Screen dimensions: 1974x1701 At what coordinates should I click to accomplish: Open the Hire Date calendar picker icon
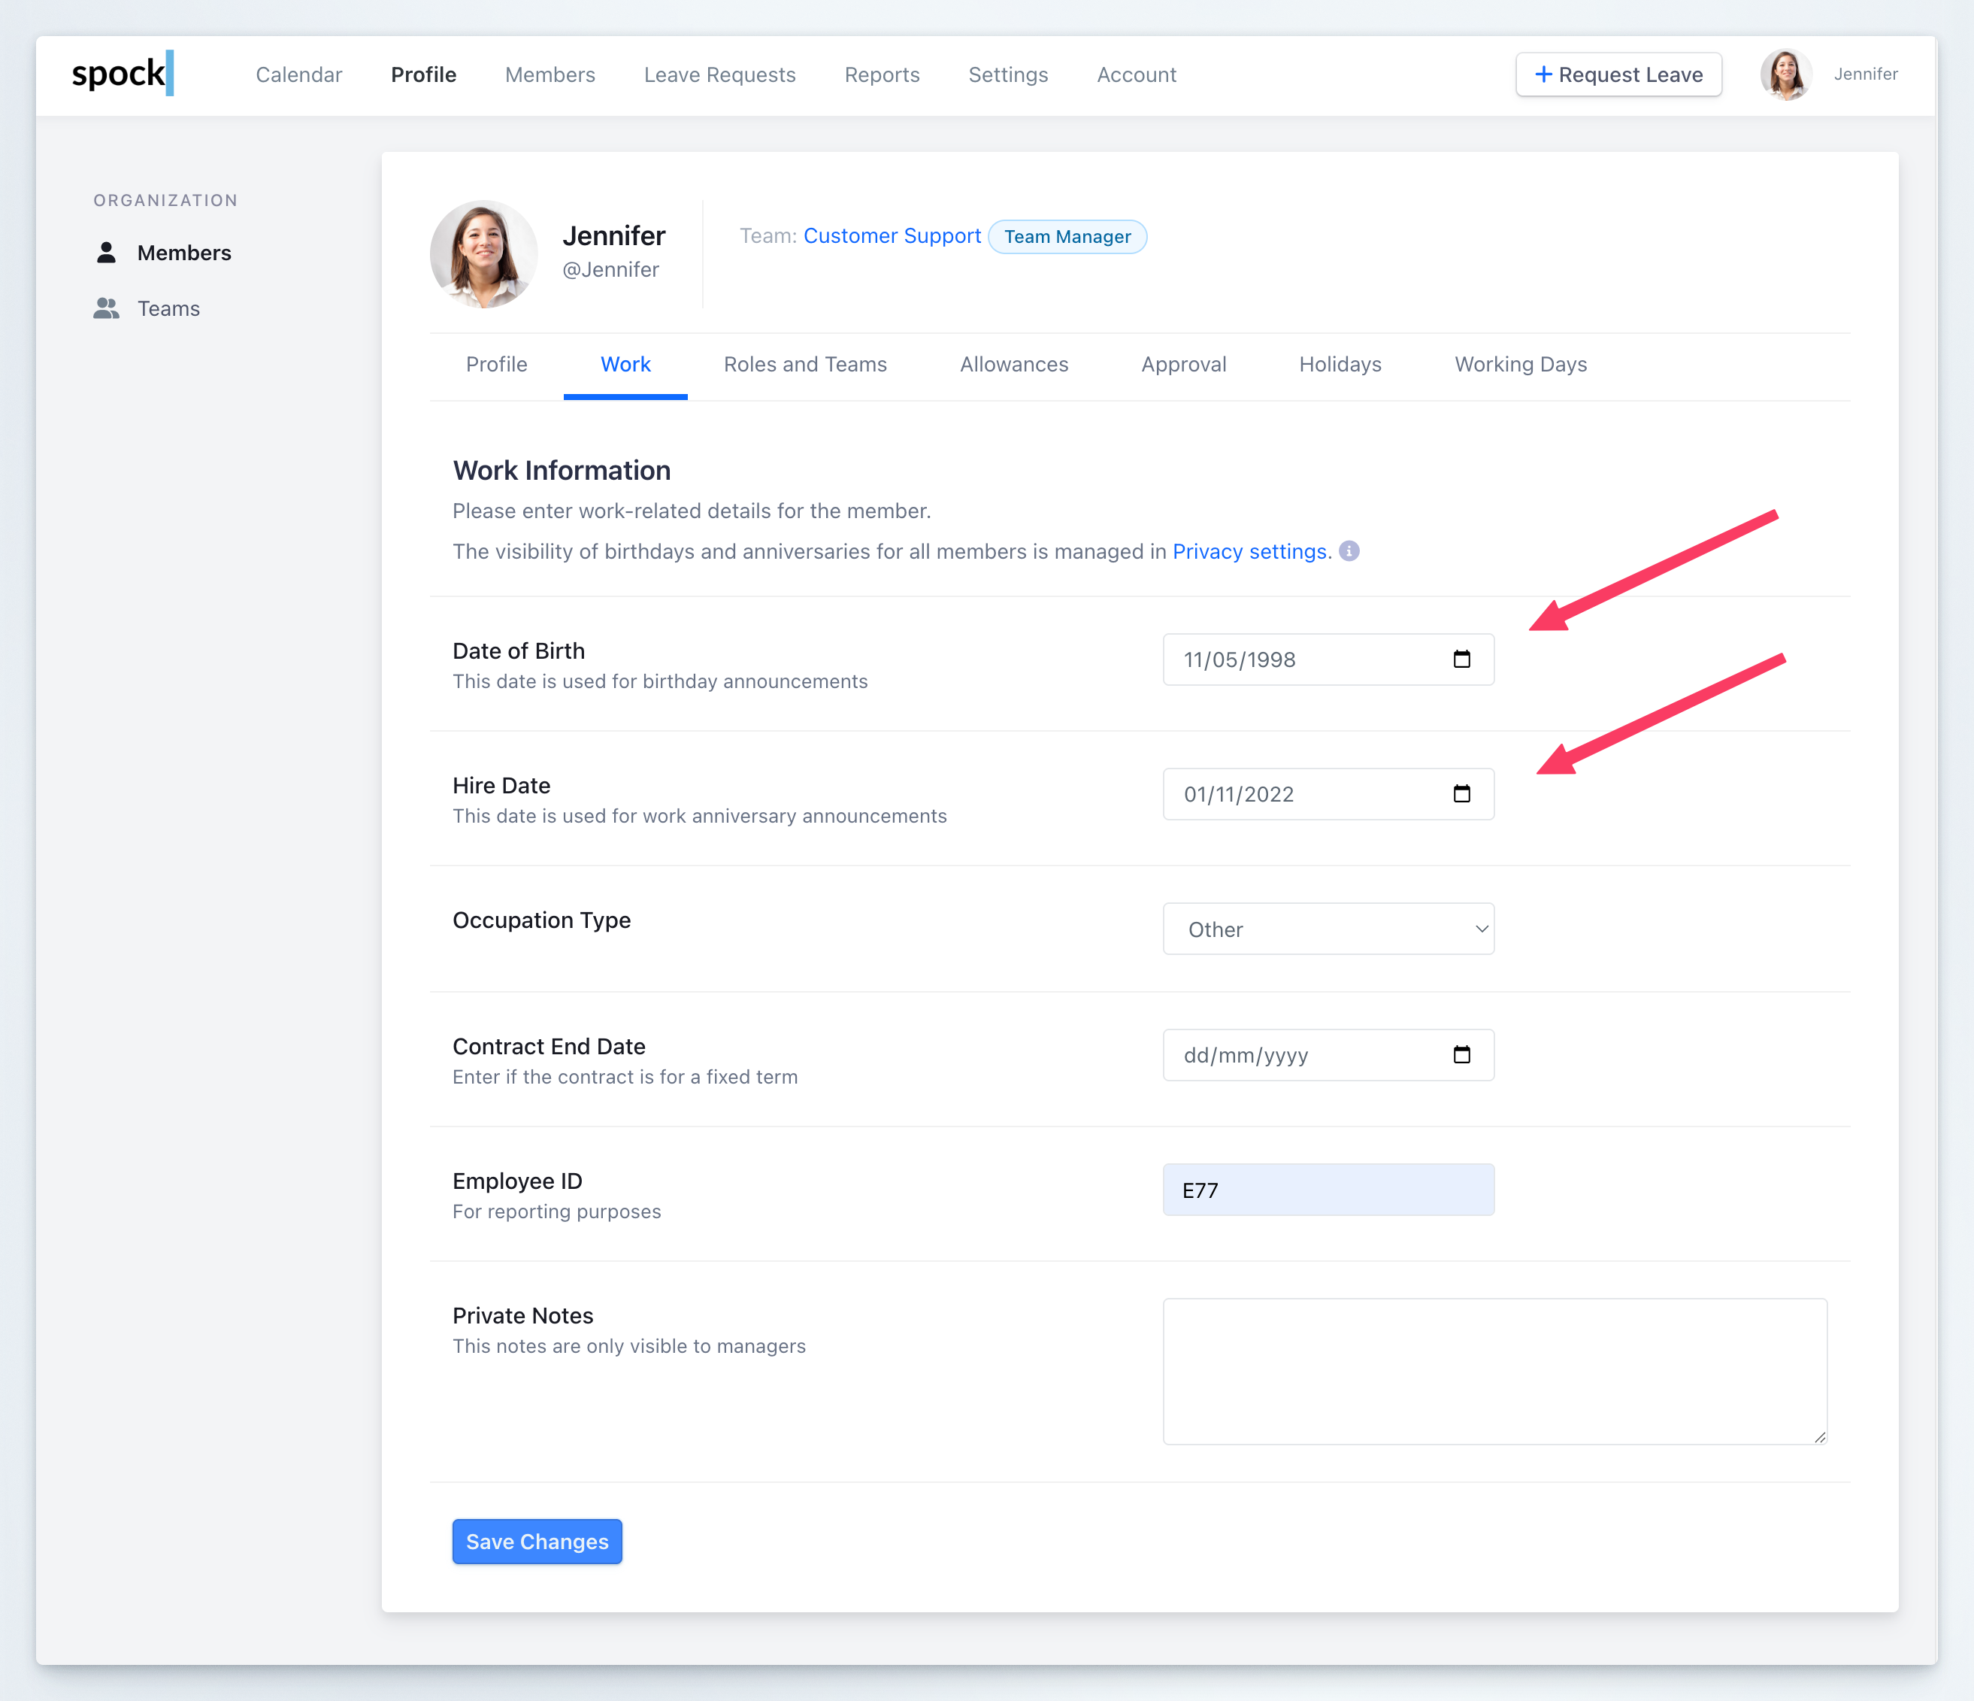[x=1461, y=794]
